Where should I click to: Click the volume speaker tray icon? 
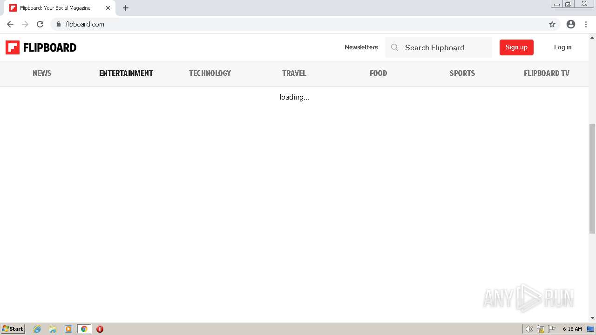pos(529,329)
